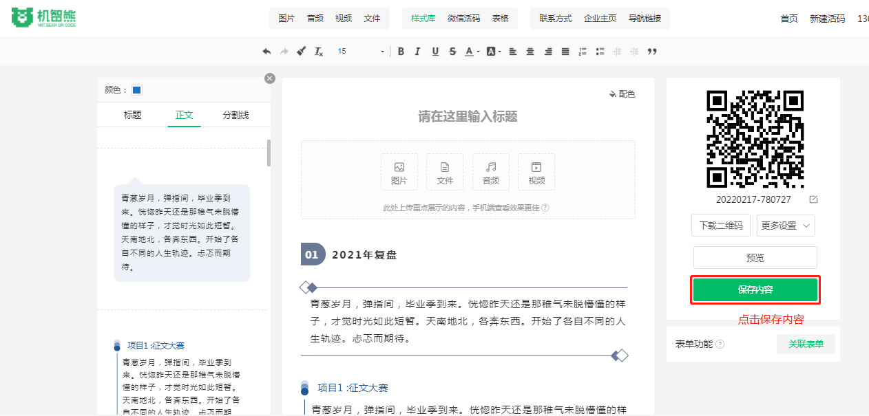
Task: Click the 关联表单 button
Action: pos(806,344)
